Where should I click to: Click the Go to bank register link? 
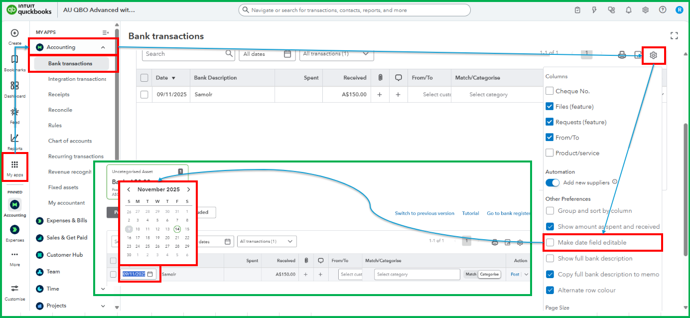509,213
